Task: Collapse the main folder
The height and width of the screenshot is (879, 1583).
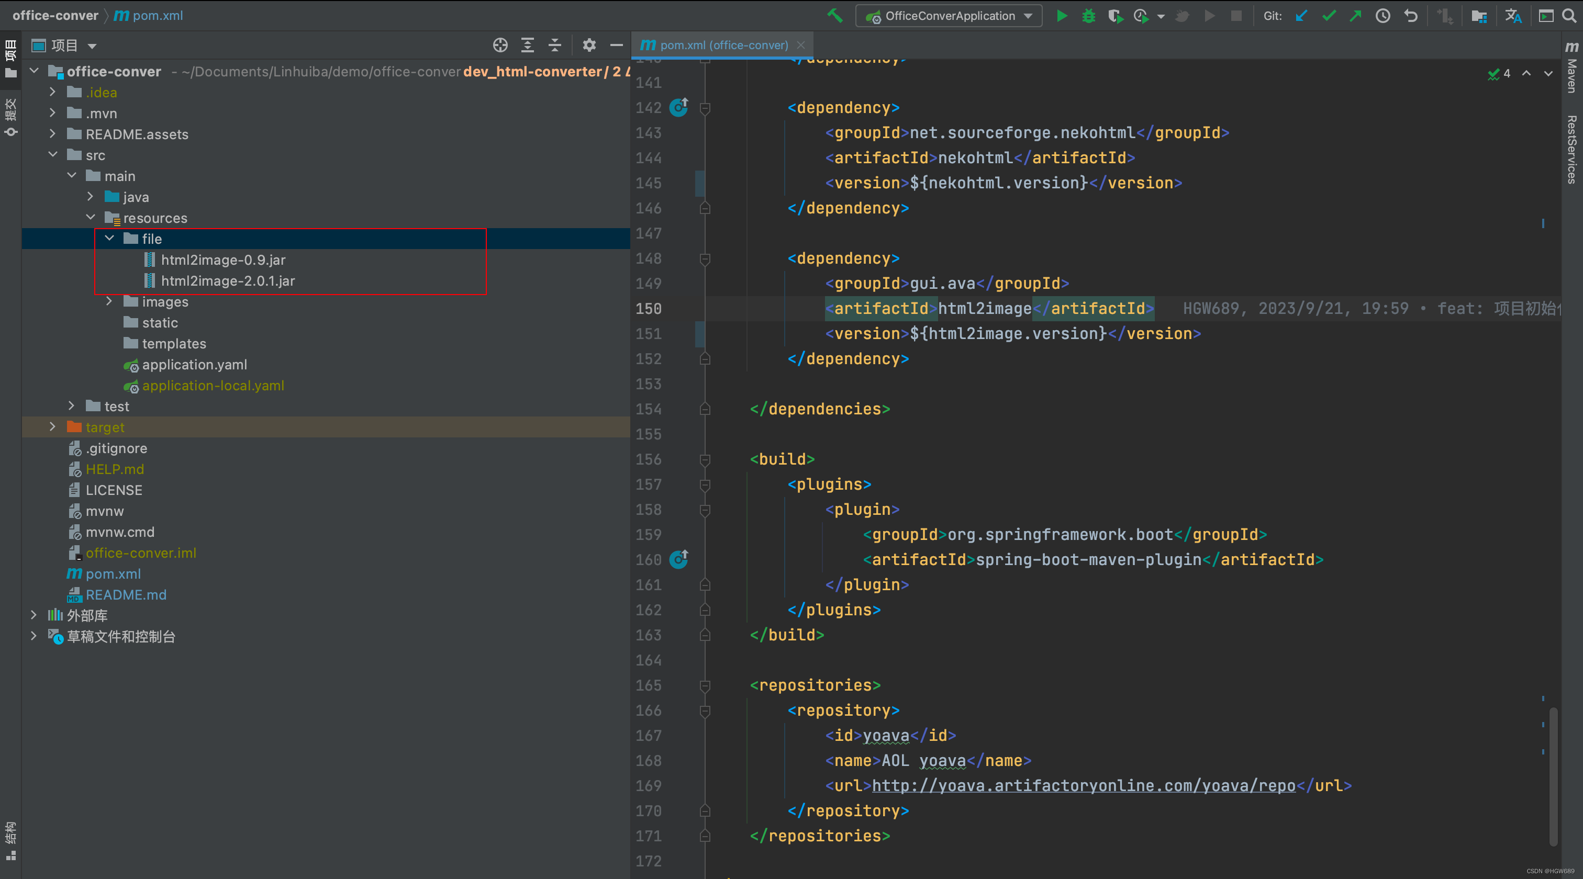Action: [x=72, y=175]
